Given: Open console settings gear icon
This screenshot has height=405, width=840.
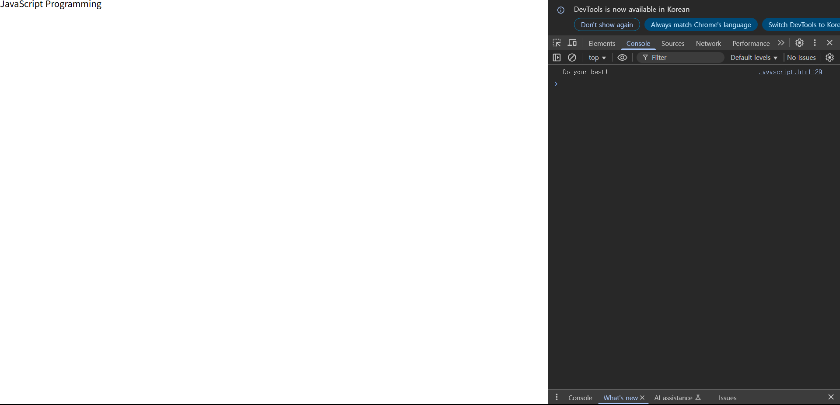Looking at the screenshot, I should (x=829, y=57).
